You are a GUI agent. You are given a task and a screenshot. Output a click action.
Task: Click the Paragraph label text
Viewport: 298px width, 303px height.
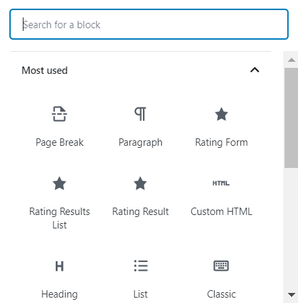click(x=140, y=142)
